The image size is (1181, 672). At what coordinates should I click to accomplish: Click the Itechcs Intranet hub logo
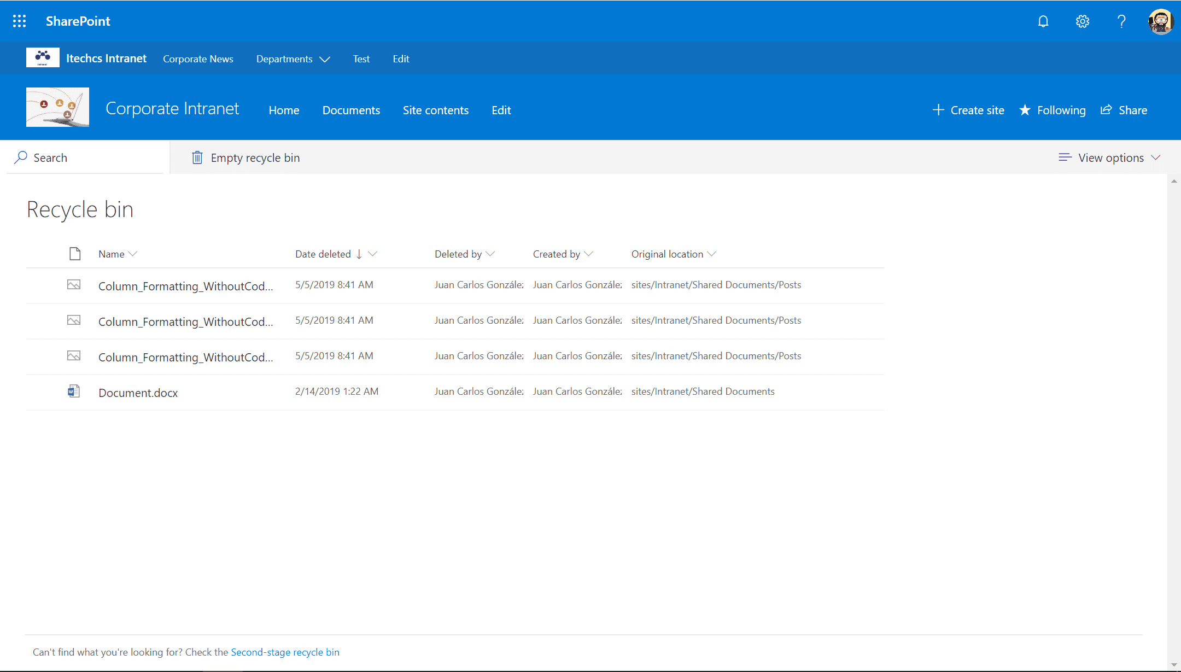tap(43, 58)
